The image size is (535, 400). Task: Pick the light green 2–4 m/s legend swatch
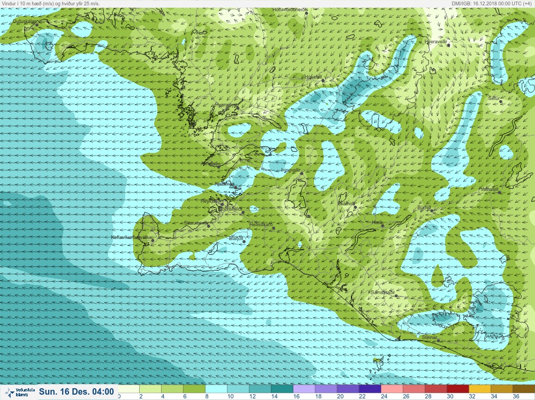(x=150, y=389)
